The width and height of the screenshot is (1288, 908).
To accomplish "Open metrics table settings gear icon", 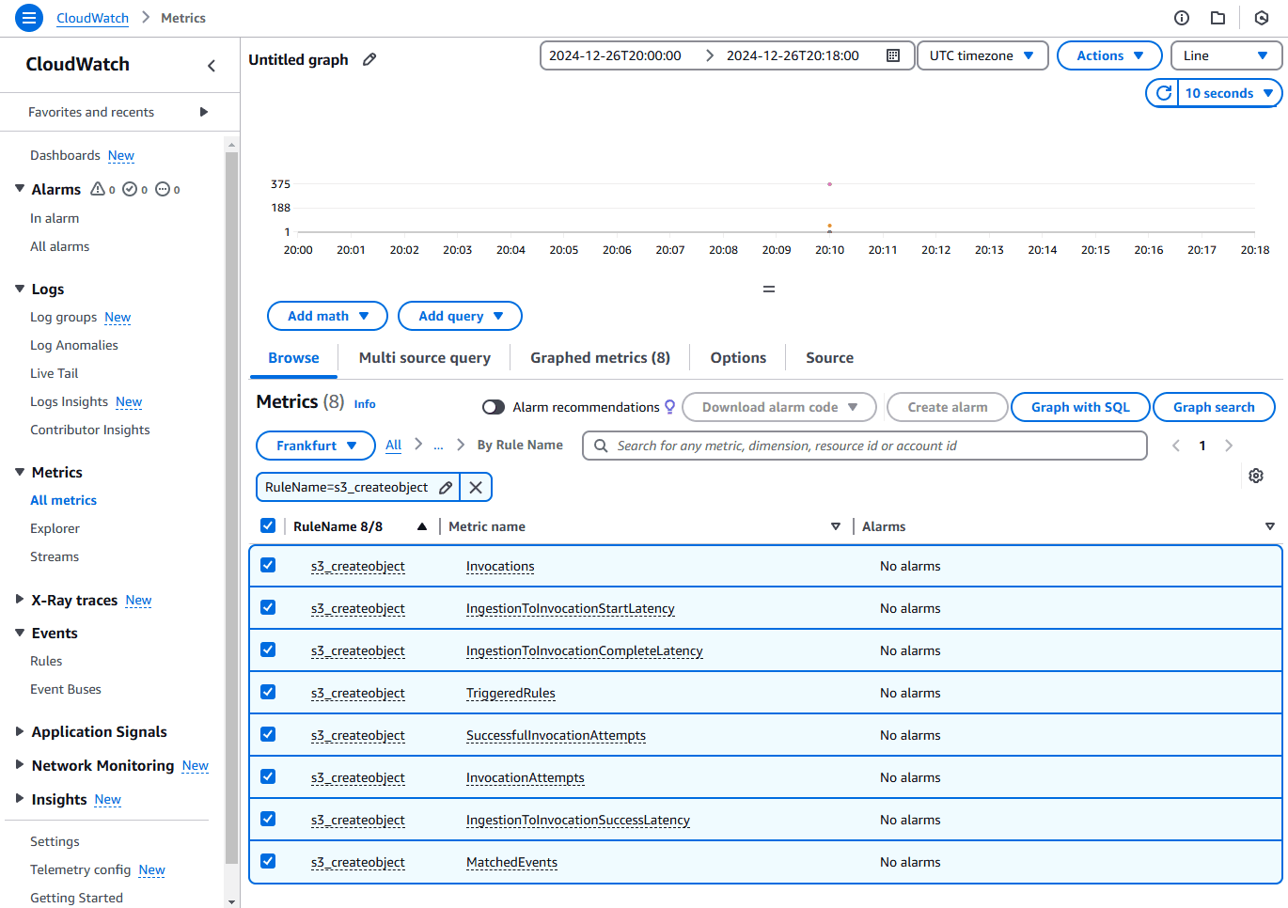I will (1256, 476).
